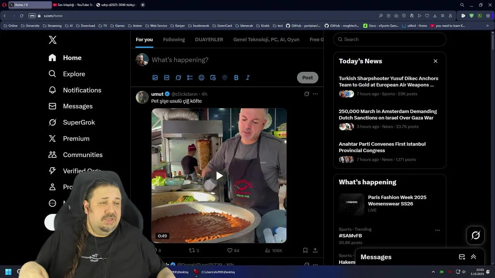The width and height of the screenshot is (495, 278).
Task: Add media with the image icon
Action: tap(155, 78)
